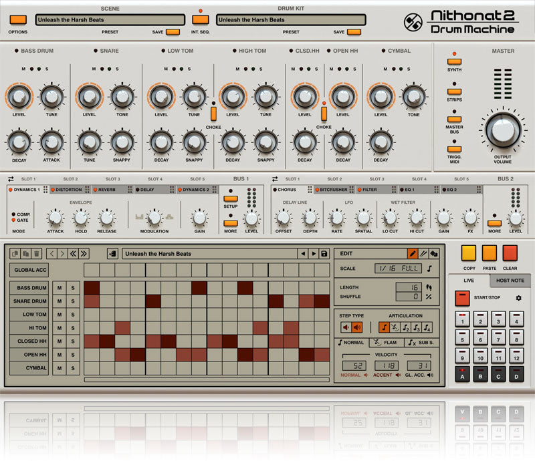
Task: Click the percent icon next to Shuffle
Action: coord(429,297)
